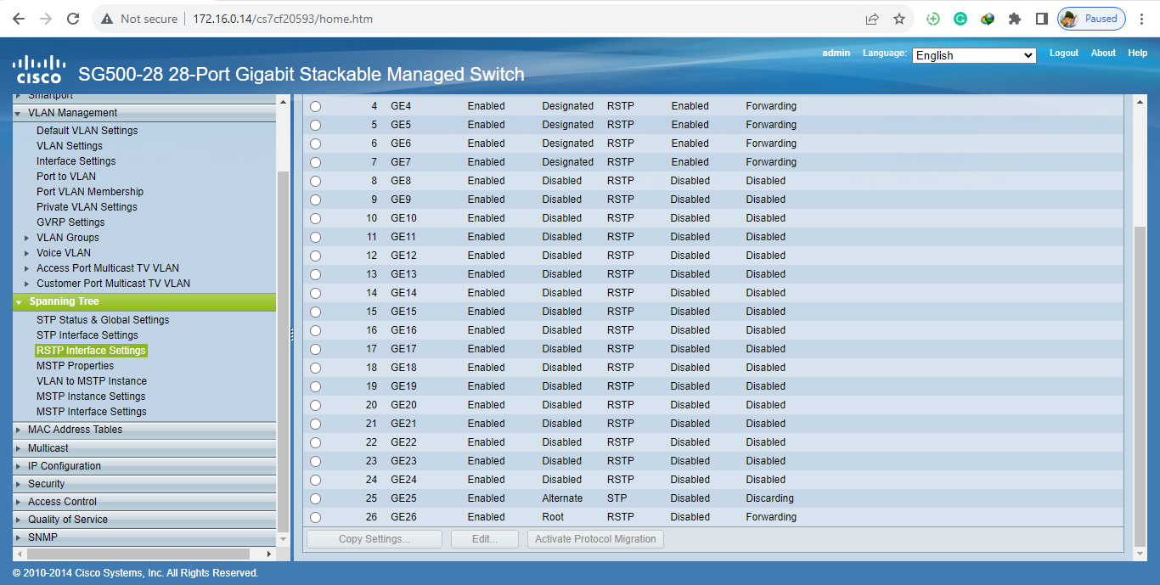Screen dimensions: 1160x585
Task: Open STP Status & Global Settings
Action: [103, 320]
